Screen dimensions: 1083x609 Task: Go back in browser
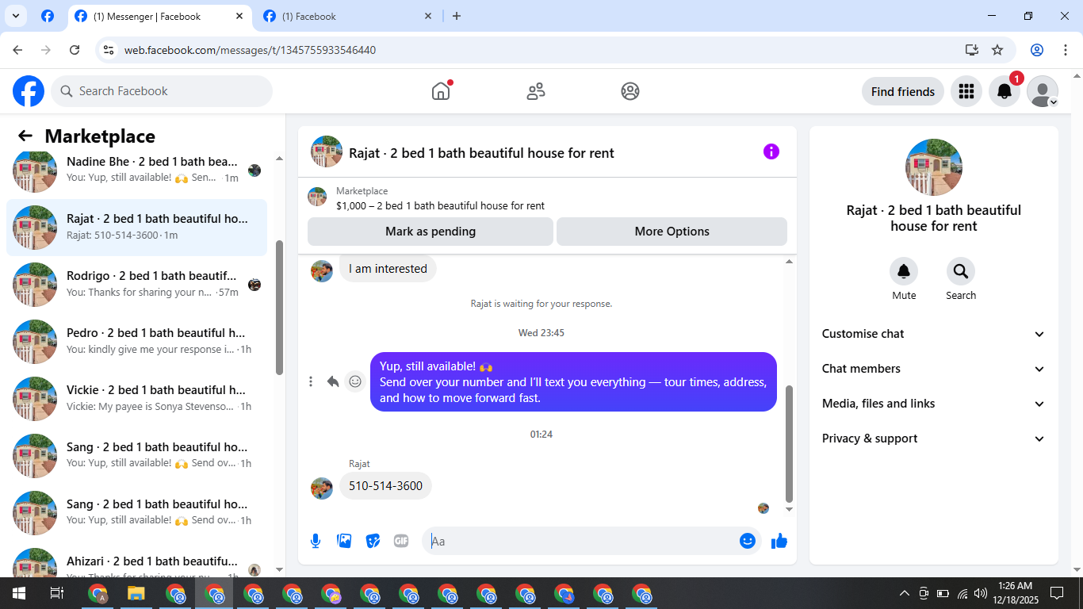[17, 50]
